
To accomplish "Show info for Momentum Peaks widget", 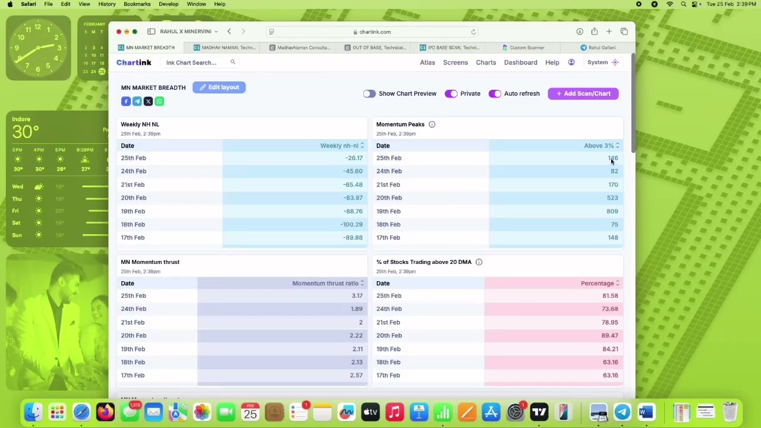I will point(432,124).
